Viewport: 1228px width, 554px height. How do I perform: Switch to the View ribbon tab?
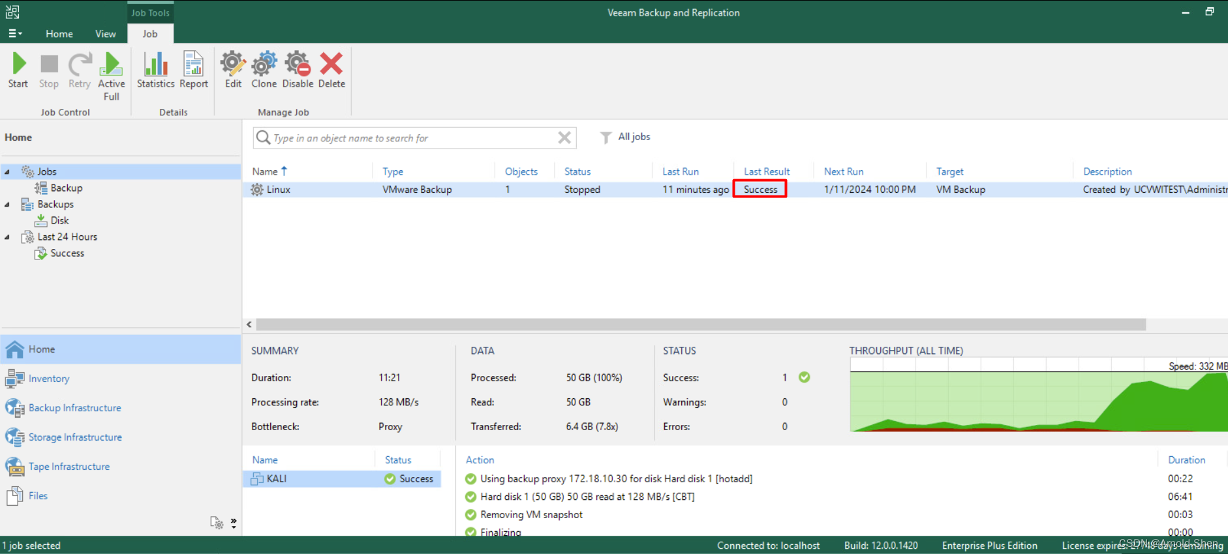coord(106,34)
